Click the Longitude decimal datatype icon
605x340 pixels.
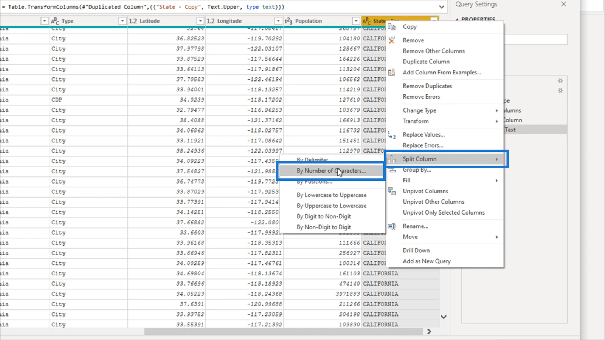(x=211, y=21)
